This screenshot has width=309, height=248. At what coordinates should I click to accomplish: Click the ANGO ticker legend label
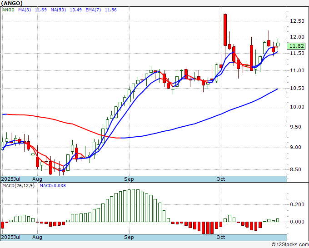click(x=8, y=10)
